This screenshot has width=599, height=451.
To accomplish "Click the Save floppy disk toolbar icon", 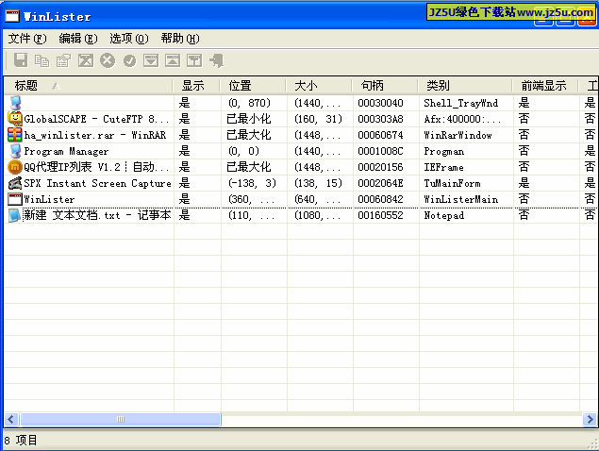I will pos(21,60).
